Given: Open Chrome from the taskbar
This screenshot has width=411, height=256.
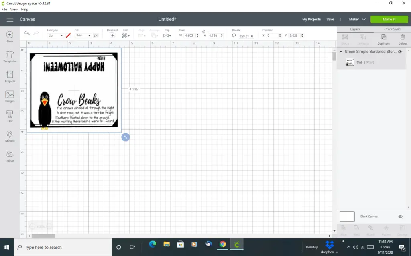Looking at the screenshot, I should click(222, 244).
